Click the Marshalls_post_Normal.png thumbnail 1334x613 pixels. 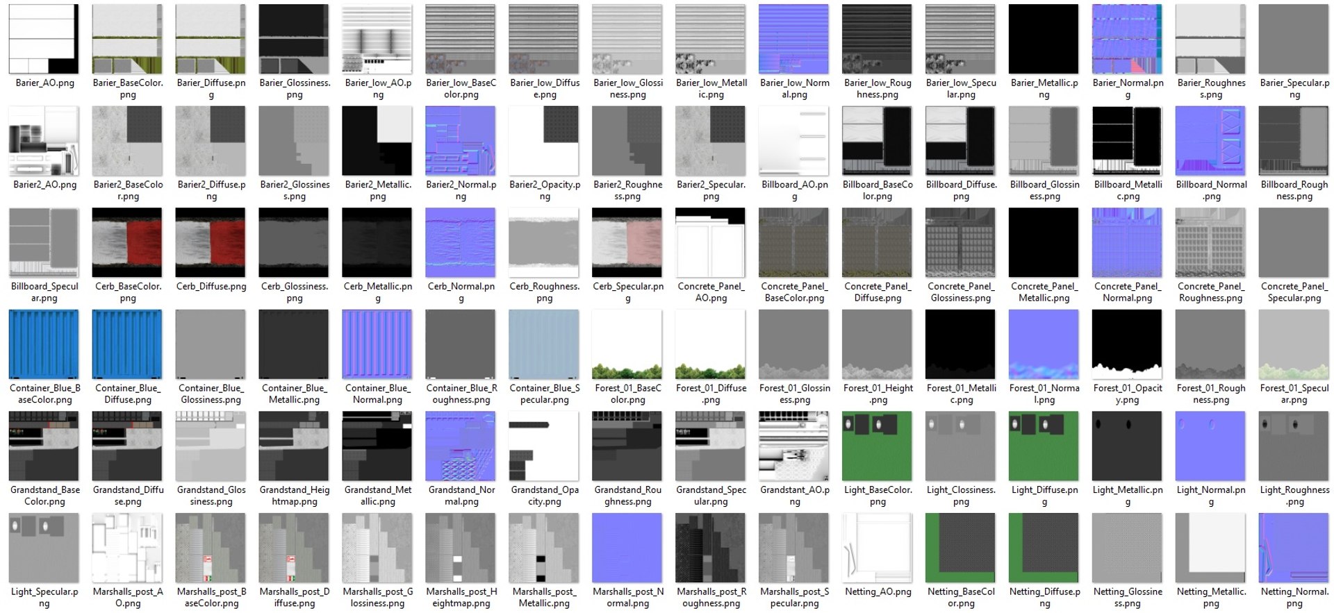[x=627, y=548]
